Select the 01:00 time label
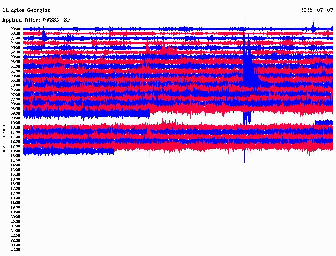The height and width of the screenshot is (256, 336). point(15,38)
